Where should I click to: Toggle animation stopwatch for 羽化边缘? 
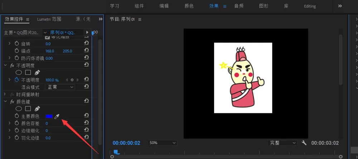coord(17,138)
